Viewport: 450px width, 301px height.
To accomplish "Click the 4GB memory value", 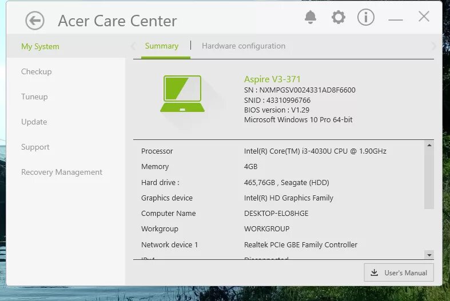I will click(x=251, y=167).
